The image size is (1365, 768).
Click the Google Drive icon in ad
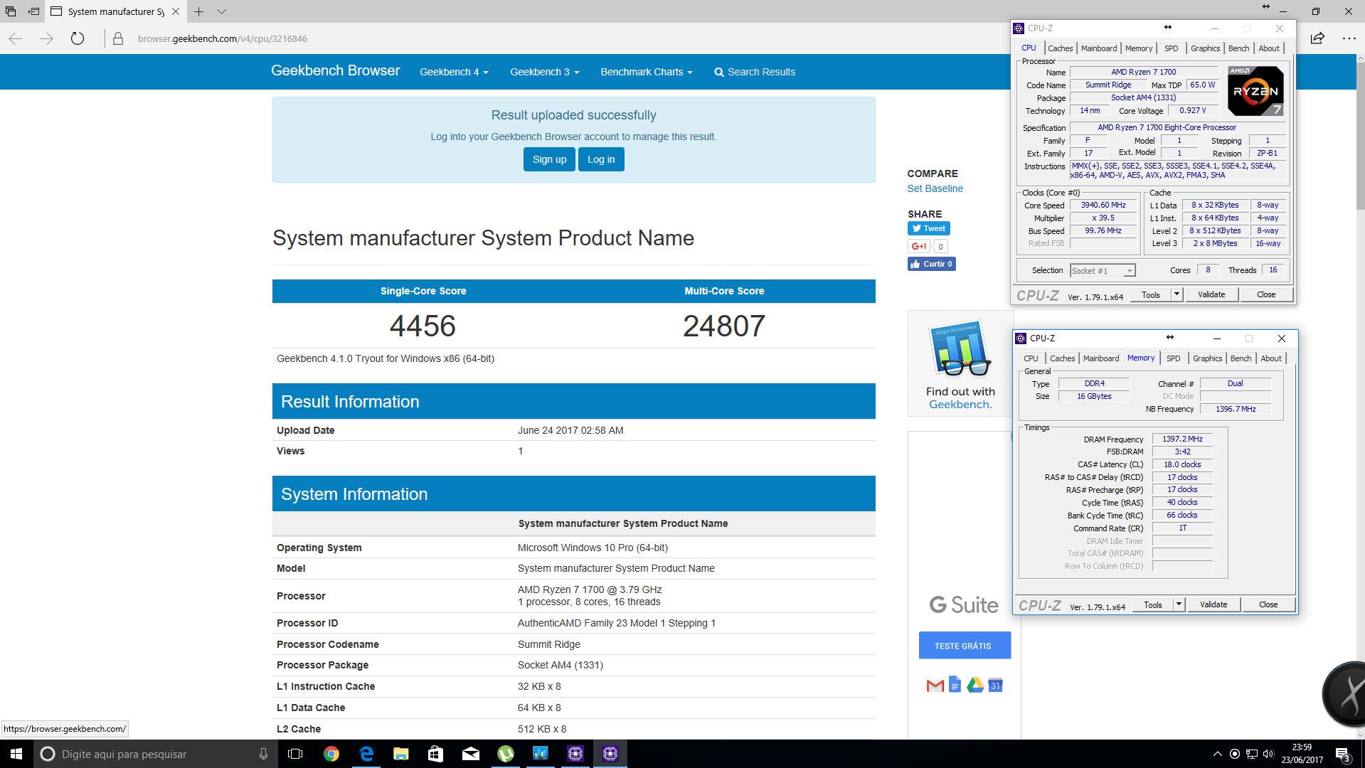tap(975, 685)
